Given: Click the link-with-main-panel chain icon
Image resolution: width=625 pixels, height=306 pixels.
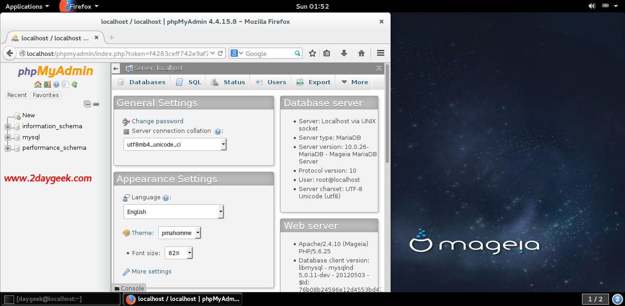Looking at the screenshot, I should 96,104.
